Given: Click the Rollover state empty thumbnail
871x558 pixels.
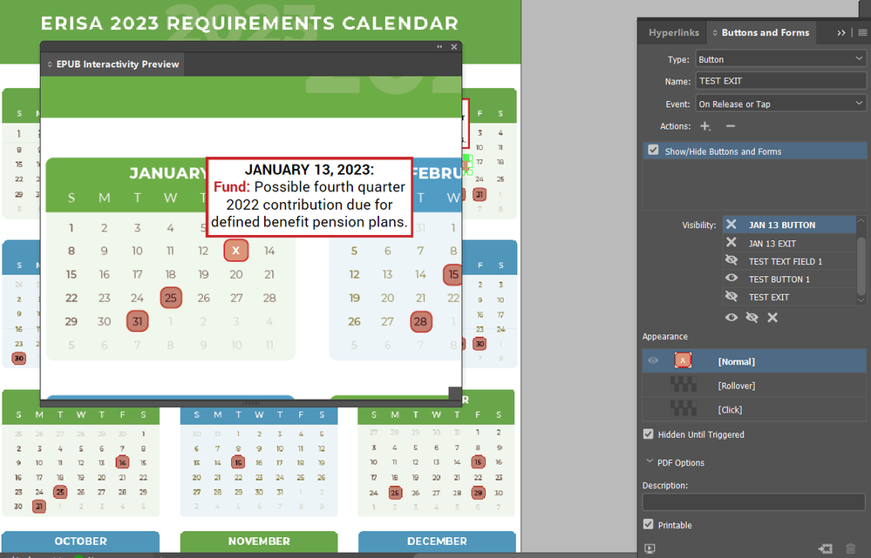Looking at the screenshot, I should click(x=684, y=385).
